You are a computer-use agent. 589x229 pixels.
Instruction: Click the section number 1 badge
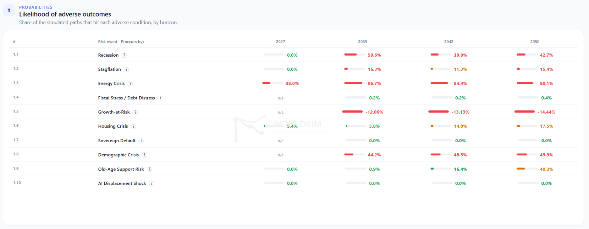[9, 10]
